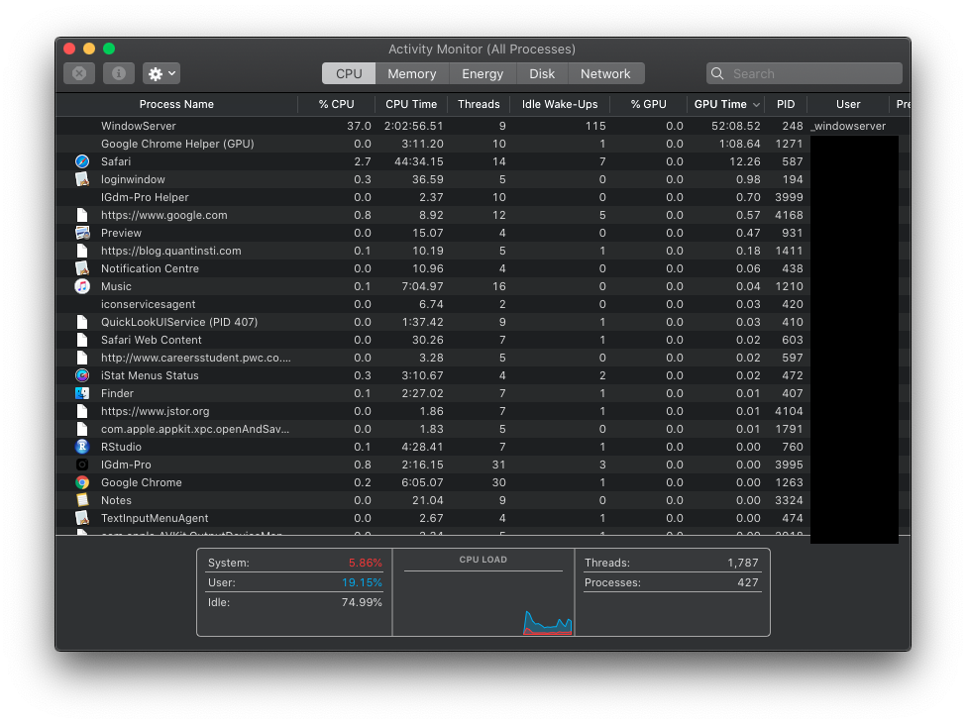The image size is (966, 724).
Task: Click the Preview app icon
Action: point(82,233)
